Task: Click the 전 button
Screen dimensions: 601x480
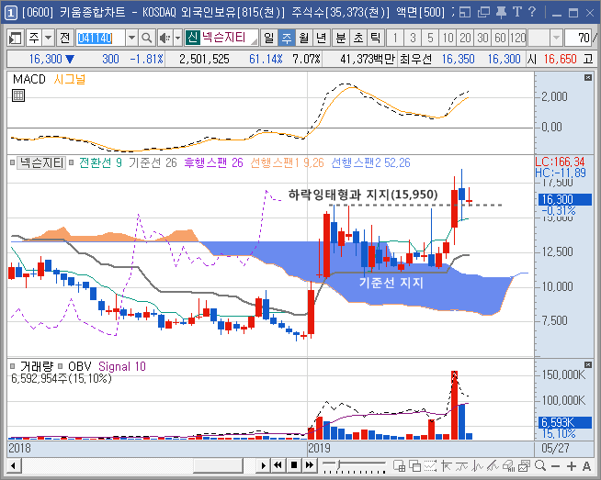Action: (64, 38)
